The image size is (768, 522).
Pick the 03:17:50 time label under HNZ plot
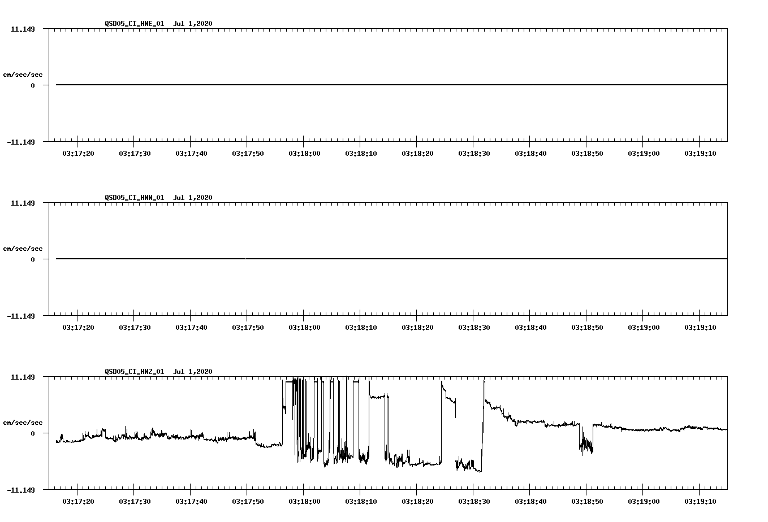248,502
